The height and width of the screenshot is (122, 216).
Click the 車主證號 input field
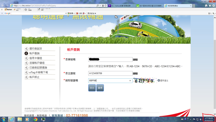110,73
